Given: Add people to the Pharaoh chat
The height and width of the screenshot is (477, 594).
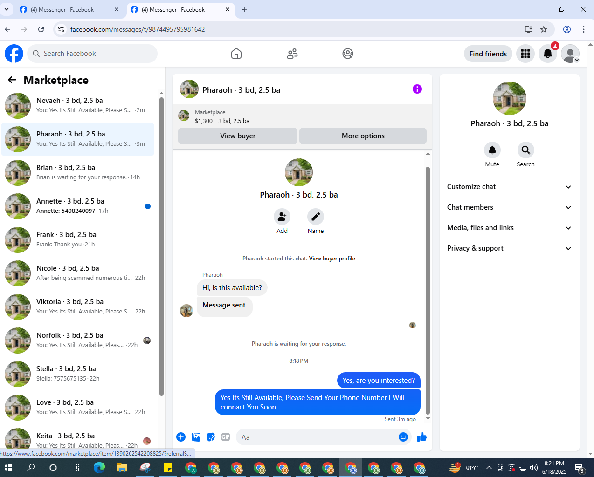Looking at the screenshot, I should point(282,217).
